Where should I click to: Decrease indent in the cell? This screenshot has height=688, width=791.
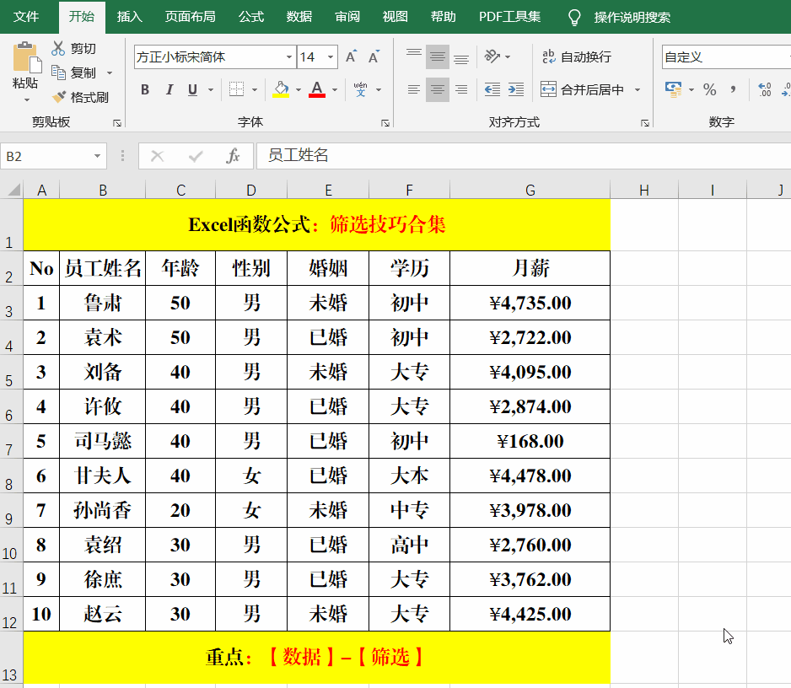coord(492,89)
